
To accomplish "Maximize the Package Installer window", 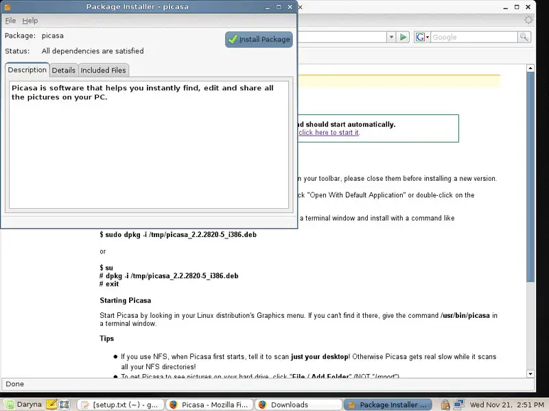I will pos(279,7).
